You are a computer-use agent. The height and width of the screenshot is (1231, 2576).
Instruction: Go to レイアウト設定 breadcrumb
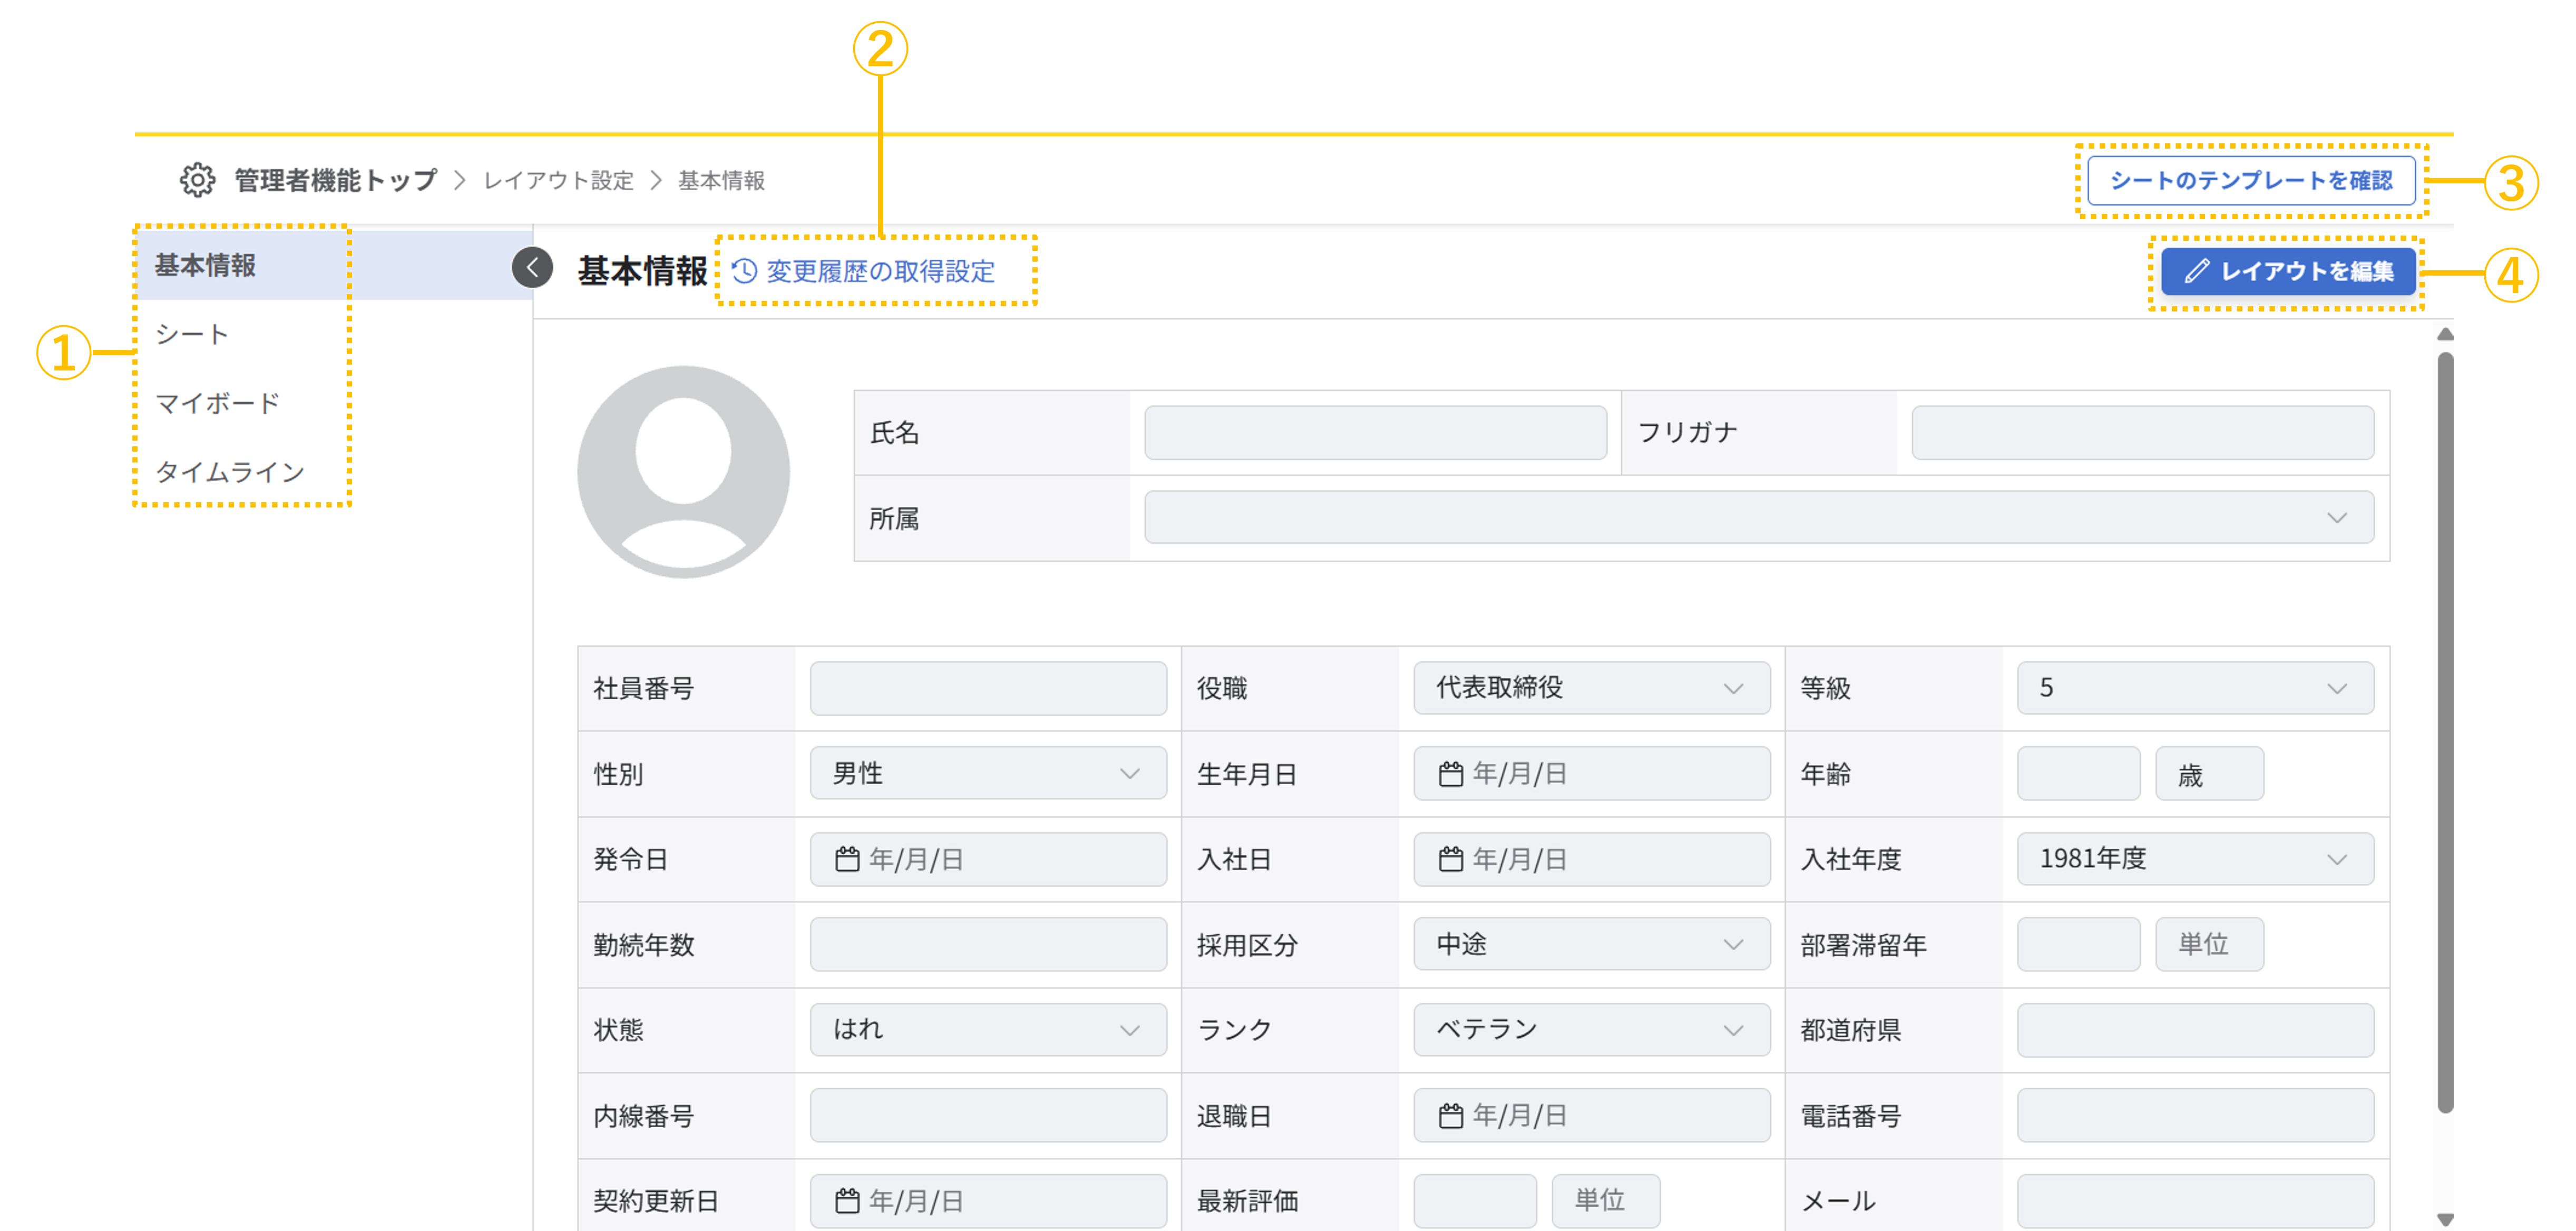click(559, 180)
